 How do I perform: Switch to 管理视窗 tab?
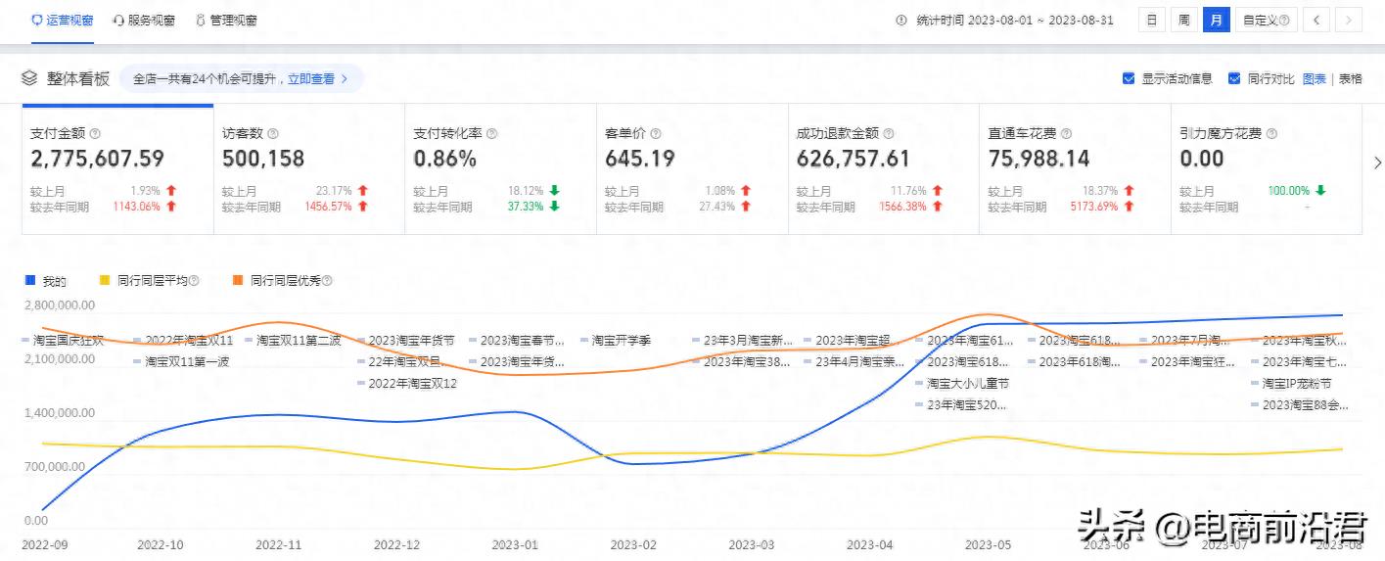tap(226, 20)
